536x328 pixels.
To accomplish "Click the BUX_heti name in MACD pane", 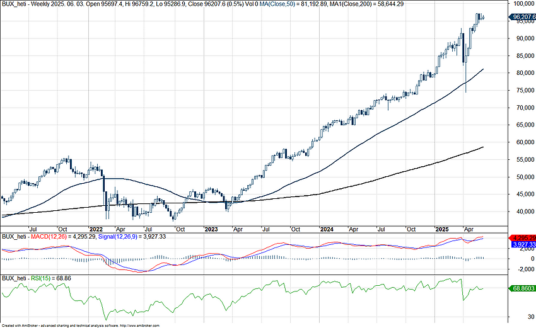I will click(14, 237).
